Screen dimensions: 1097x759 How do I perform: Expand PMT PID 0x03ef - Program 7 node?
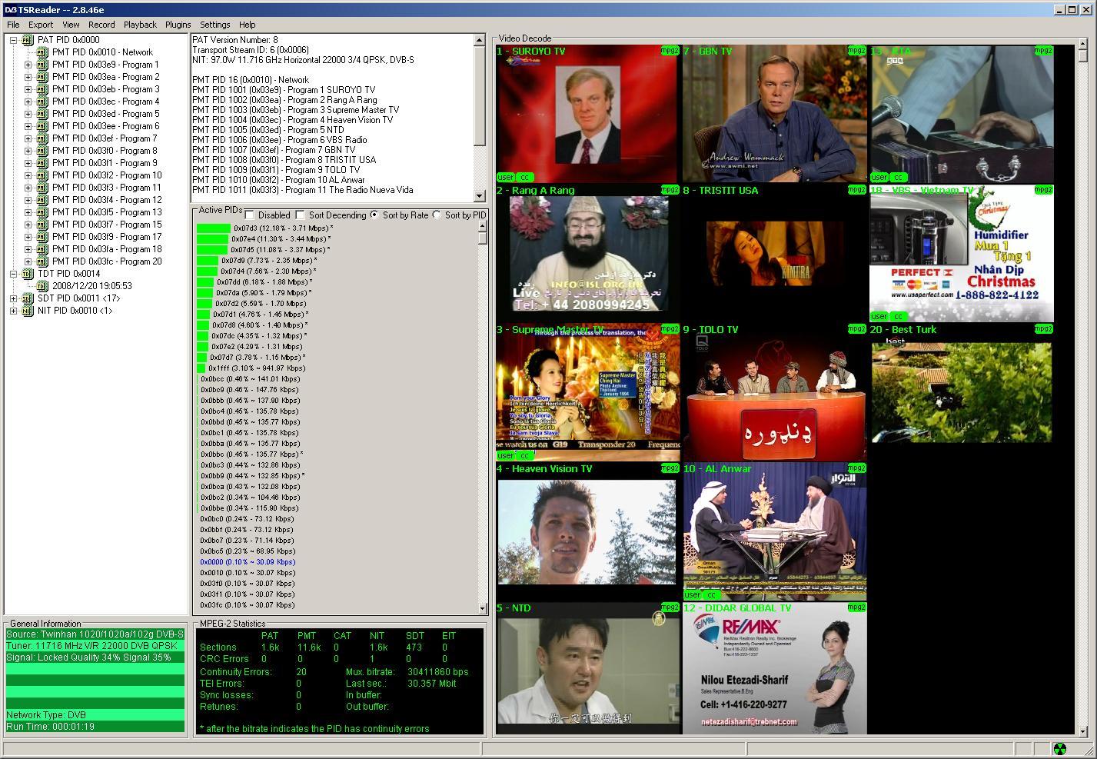pos(28,138)
